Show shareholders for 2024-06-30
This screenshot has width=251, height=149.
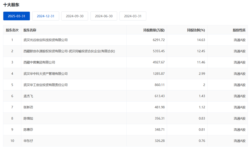(x=104, y=16)
